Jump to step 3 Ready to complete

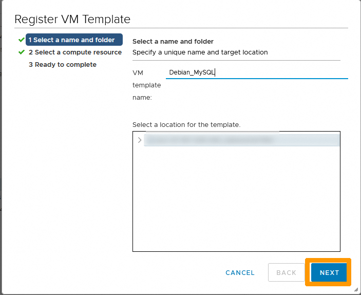[x=62, y=64]
